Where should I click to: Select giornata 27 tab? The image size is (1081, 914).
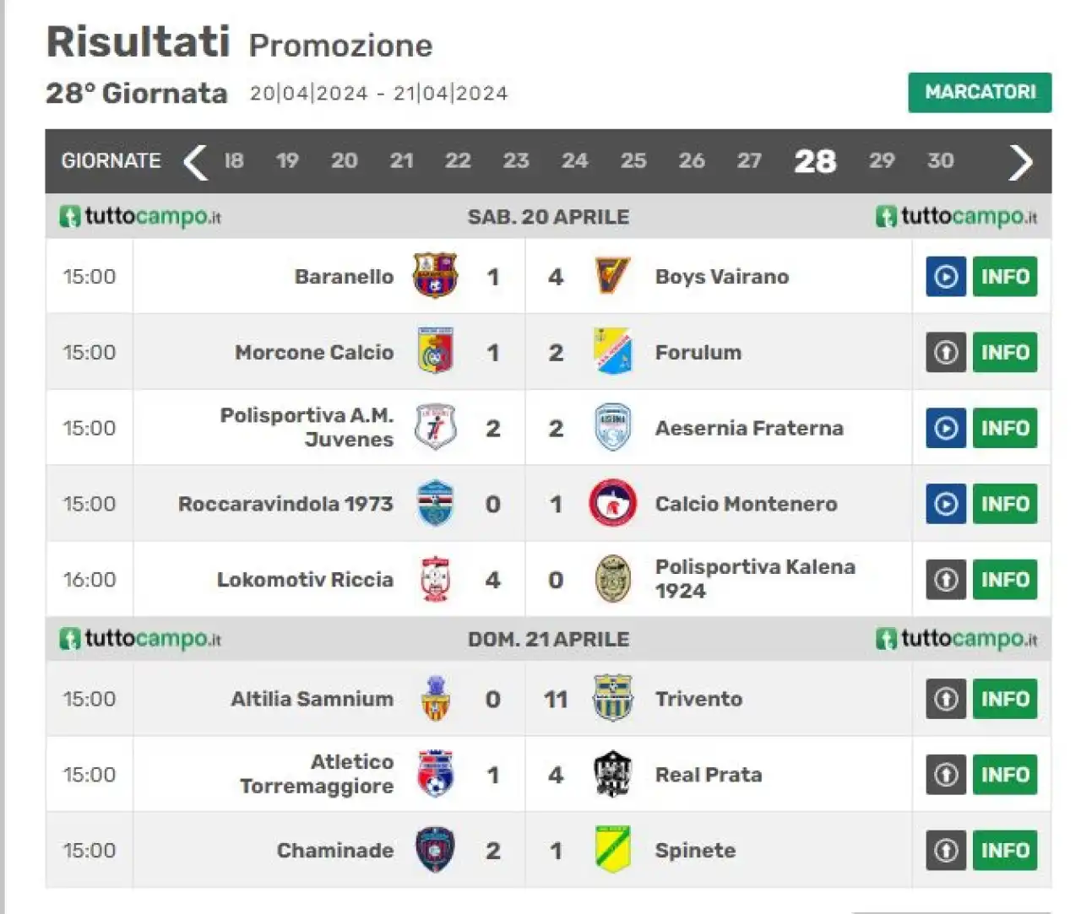pos(749,160)
